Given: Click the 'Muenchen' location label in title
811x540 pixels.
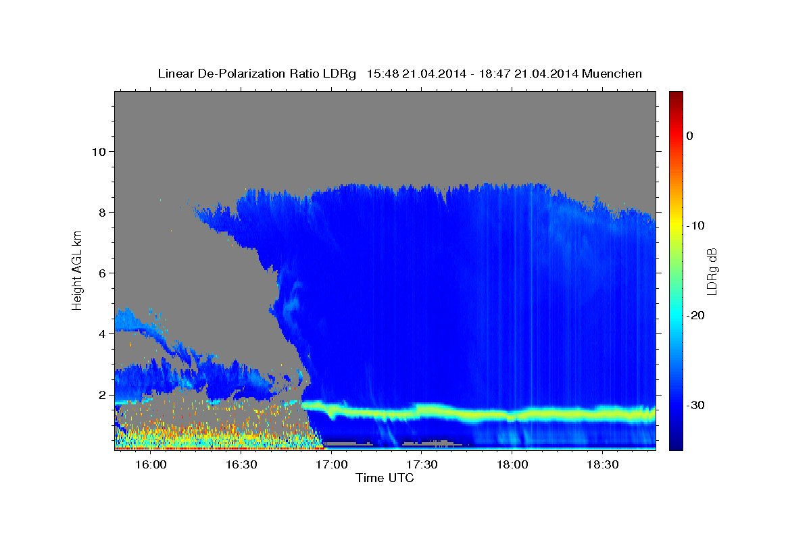Looking at the screenshot, I should [x=614, y=74].
